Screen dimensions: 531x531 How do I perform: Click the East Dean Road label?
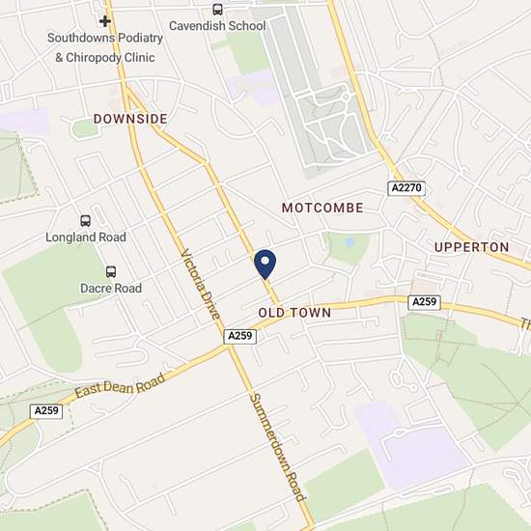pyautogui.click(x=121, y=385)
